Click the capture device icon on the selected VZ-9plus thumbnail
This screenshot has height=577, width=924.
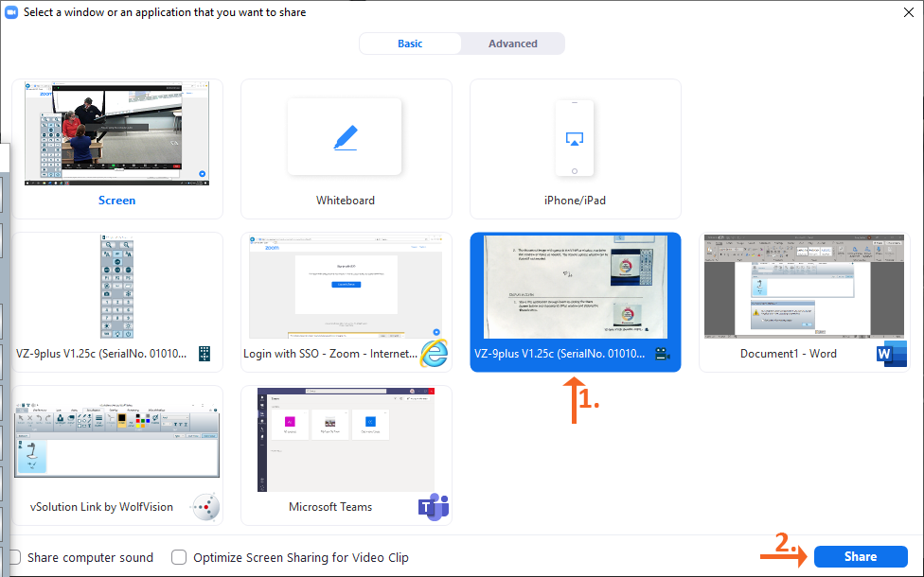click(x=663, y=353)
